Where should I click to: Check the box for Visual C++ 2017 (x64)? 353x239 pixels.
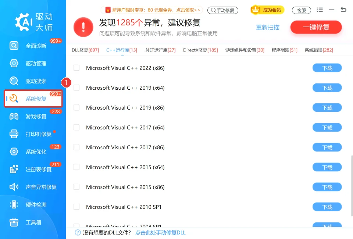tap(76, 127)
